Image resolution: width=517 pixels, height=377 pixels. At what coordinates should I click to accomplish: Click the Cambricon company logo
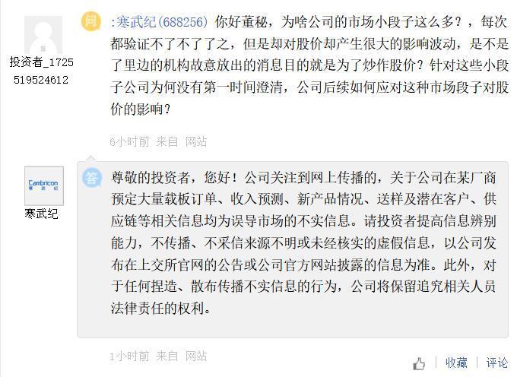(43, 185)
